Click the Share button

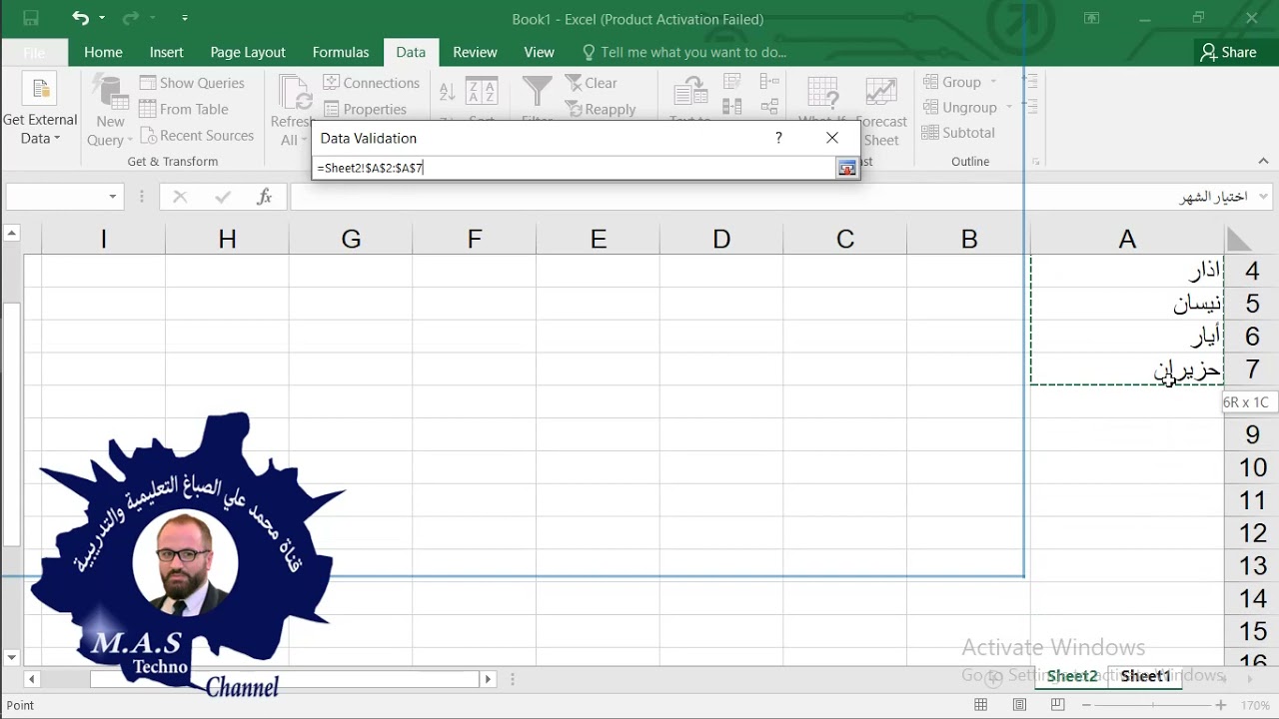coord(1229,52)
